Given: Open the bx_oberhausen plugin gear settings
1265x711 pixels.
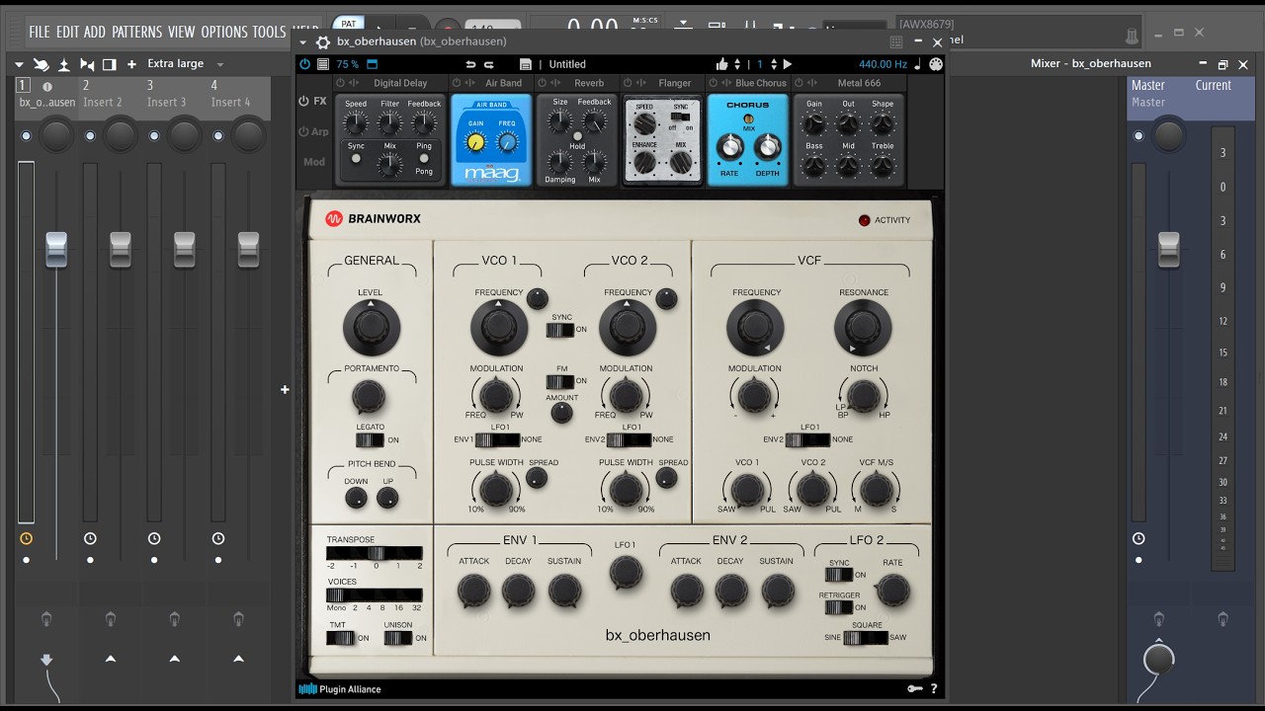Looking at the screenshot, I should (x=322, y=41).
